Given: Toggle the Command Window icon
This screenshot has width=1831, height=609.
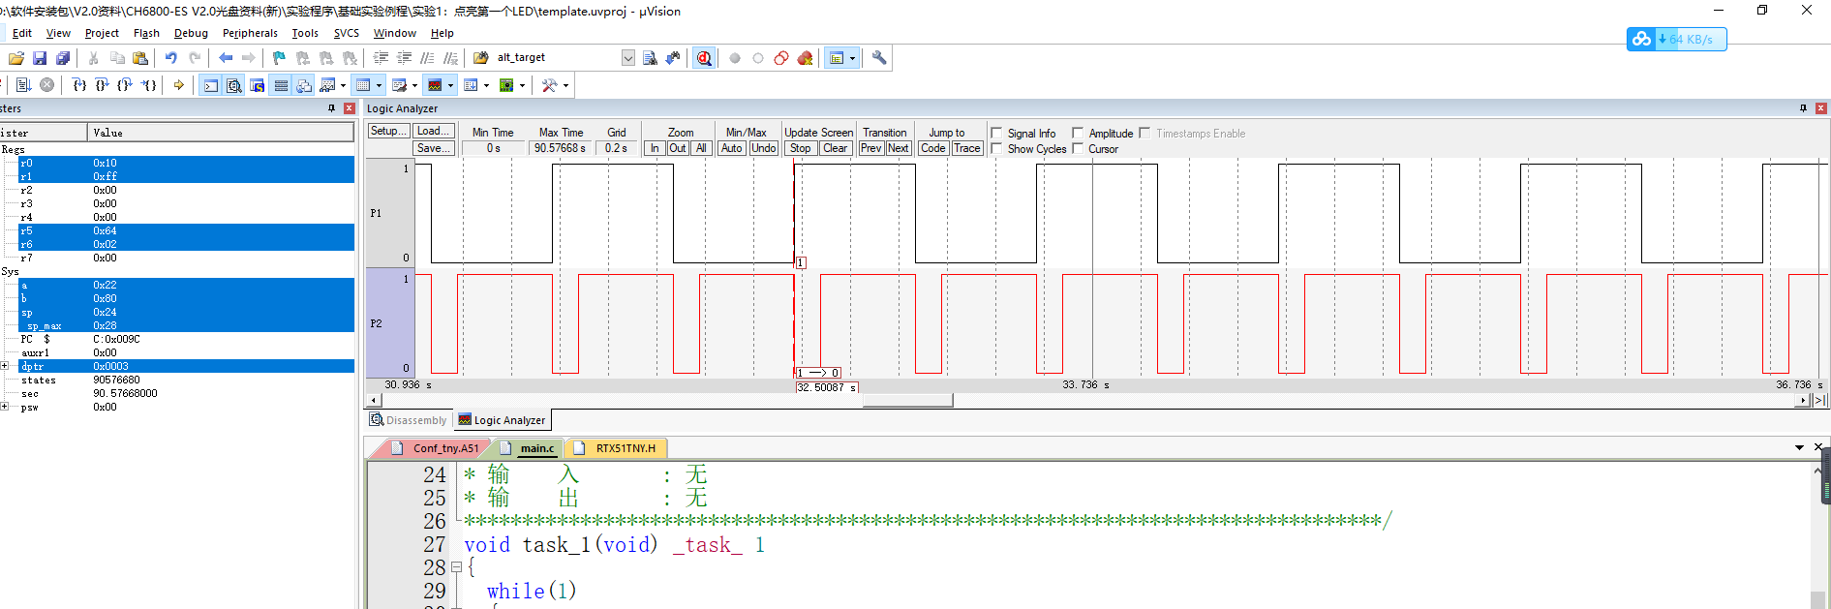Looking at the screenshot, I should (210, 85).
